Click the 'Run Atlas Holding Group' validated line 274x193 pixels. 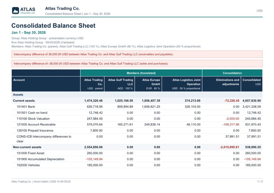[43, 42]
